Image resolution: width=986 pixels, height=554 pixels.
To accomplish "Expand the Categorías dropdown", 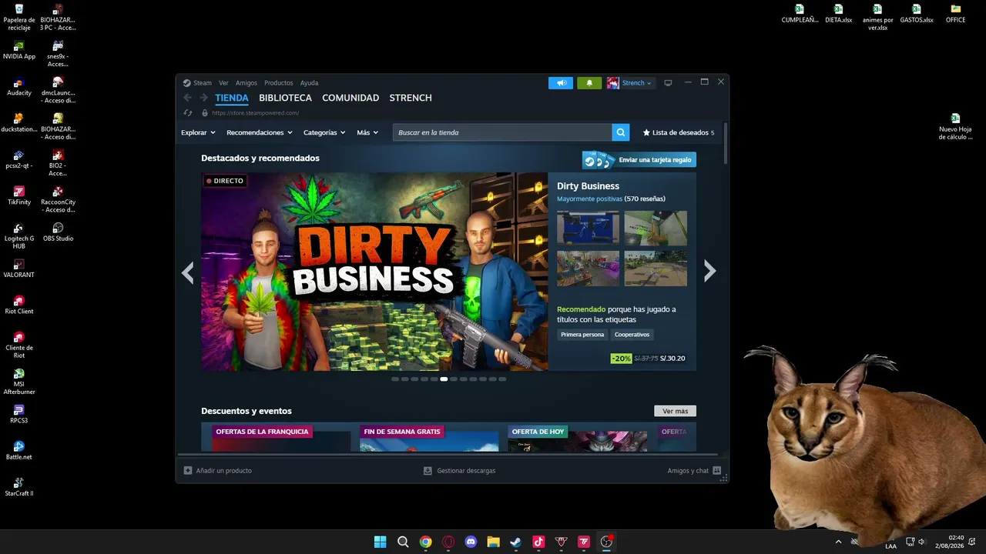I will tap(324, 132).
